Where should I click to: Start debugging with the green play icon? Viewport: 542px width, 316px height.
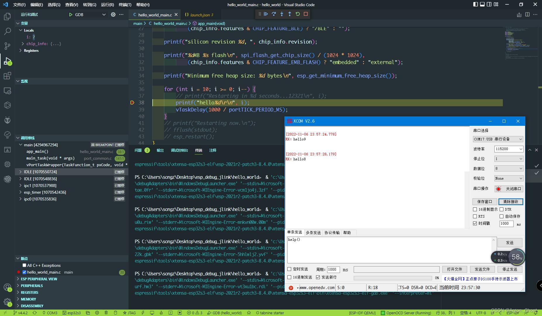click(x=70, y=15)
